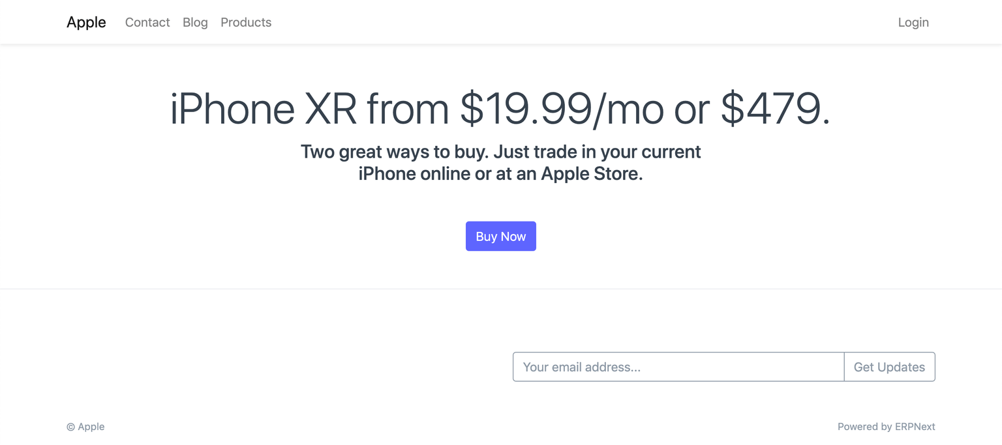
Task: Click the Apple brand logo in the header
Action: [85, 22]
